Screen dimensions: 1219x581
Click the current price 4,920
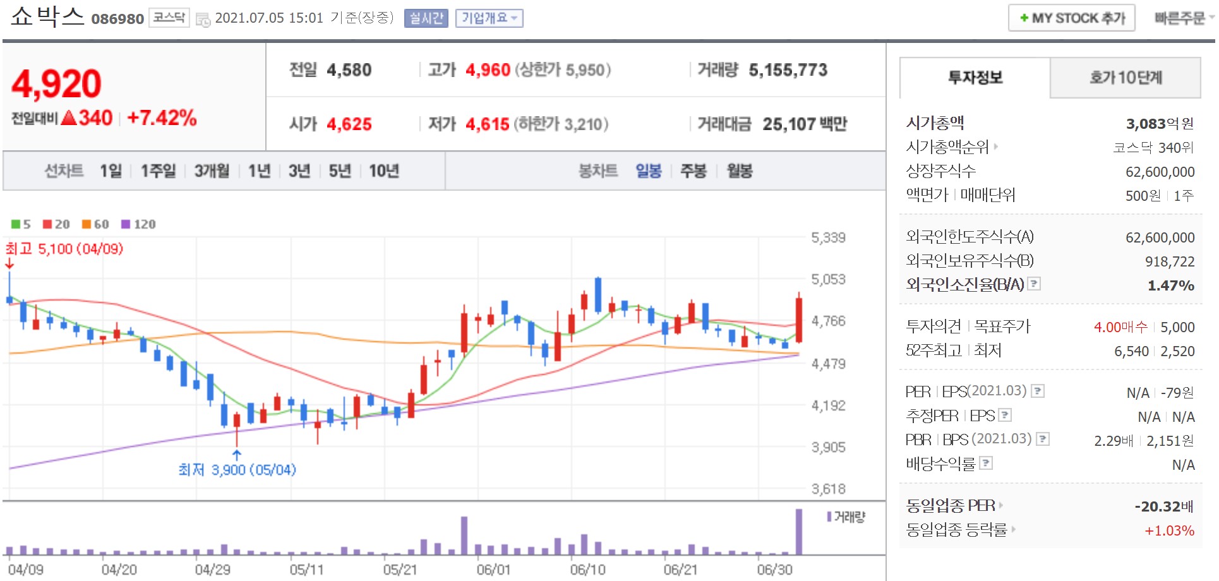56,83
